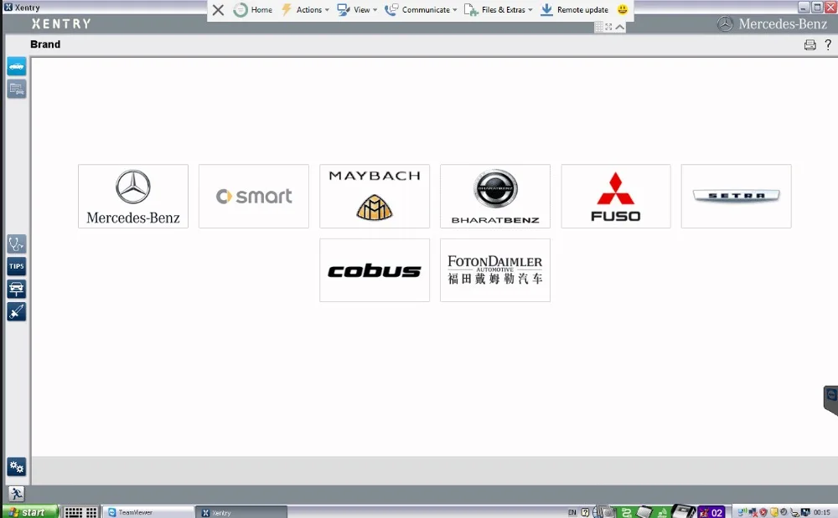Close the TeamViewer session with the X
Screen dimensions: 838x518
[x=218, y=9]
